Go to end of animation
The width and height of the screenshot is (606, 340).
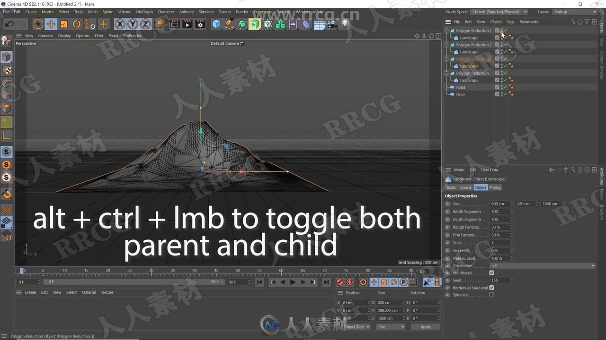click(x=326, y=282)
